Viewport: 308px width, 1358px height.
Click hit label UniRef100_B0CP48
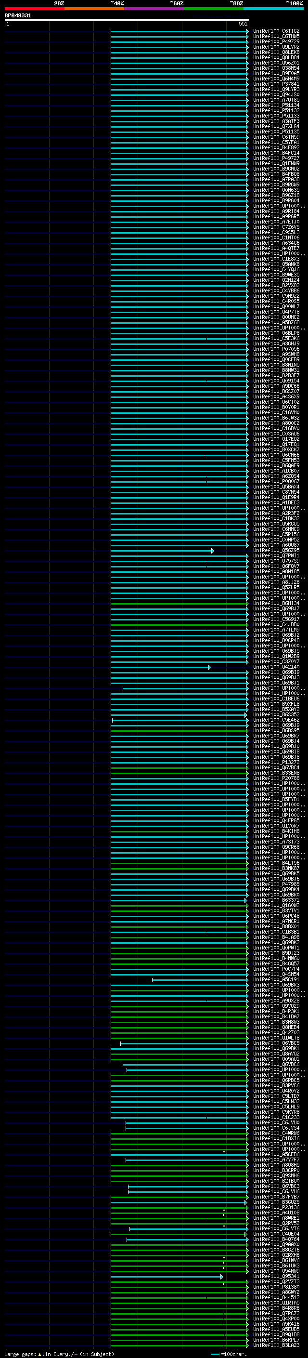click(276, 641)
